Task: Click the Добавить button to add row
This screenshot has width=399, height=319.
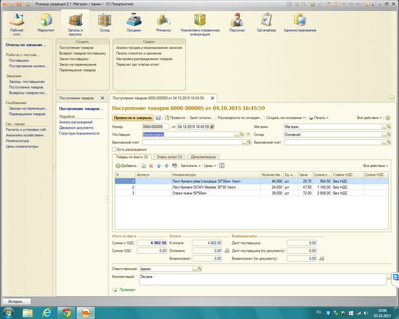Action: [x=126, y=165]
